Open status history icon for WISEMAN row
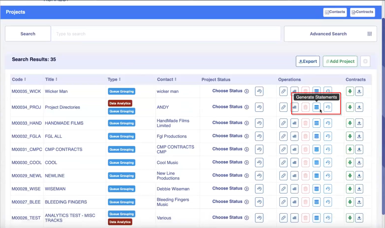The height and width of the screenshot is (228, 385). (x=259, y=189)
